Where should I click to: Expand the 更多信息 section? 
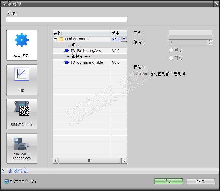3,171
